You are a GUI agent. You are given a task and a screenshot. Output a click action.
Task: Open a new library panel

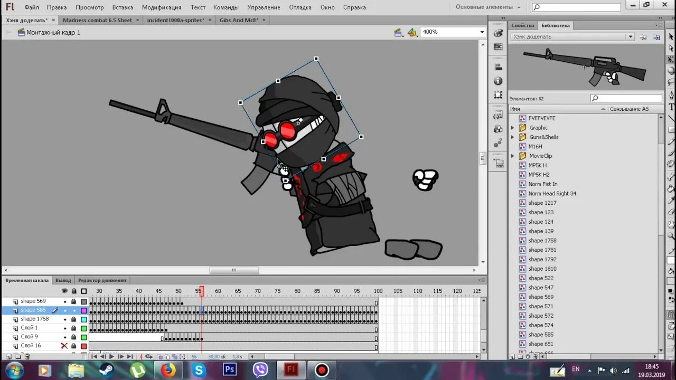(656, 37)
